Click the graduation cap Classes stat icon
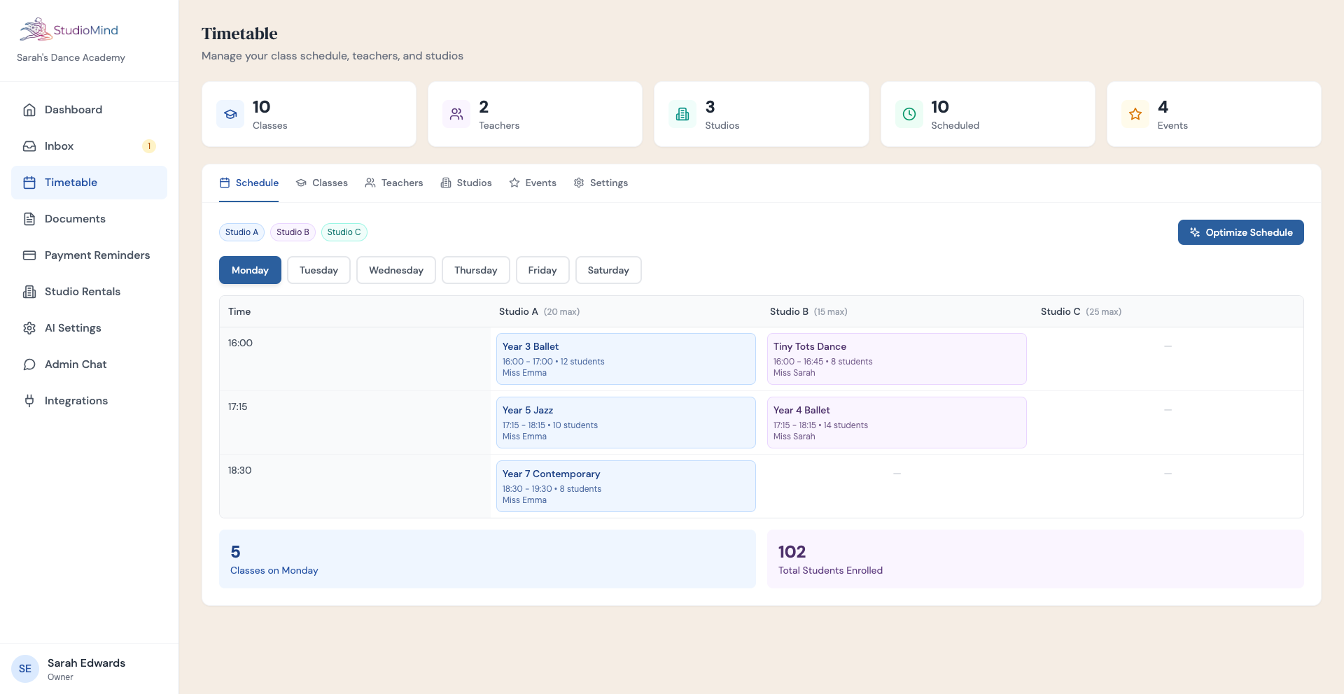 tap(230, 114)
